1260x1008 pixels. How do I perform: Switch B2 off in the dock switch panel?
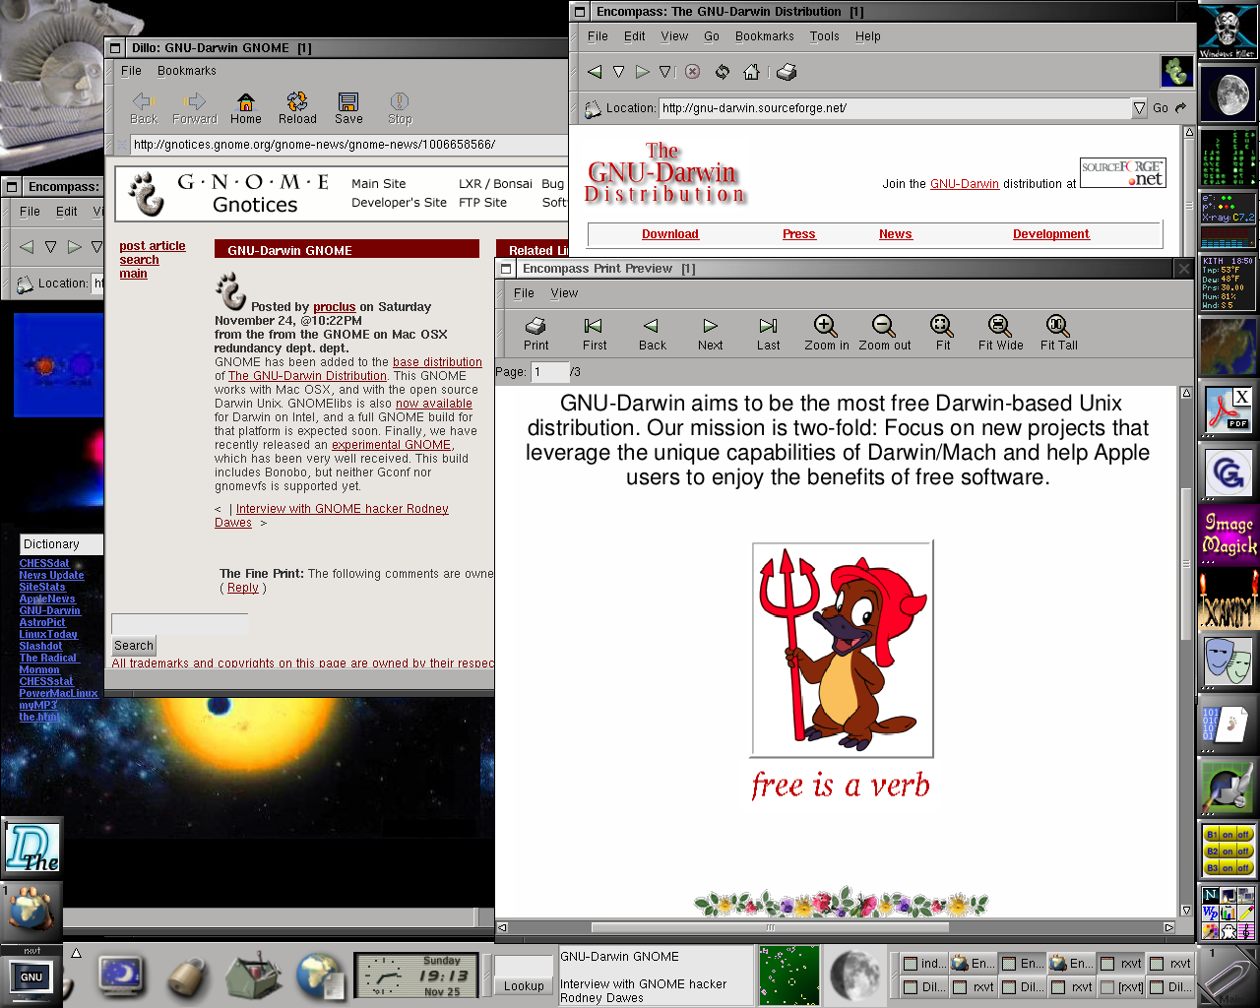click(x=1243, y=851)
